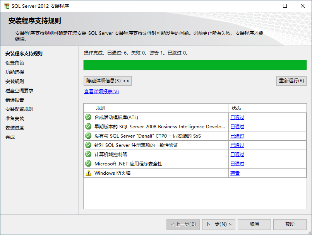Select 完成 step in sidebar
Viewport: 312px width, 235px height.
tap(10, 137)
